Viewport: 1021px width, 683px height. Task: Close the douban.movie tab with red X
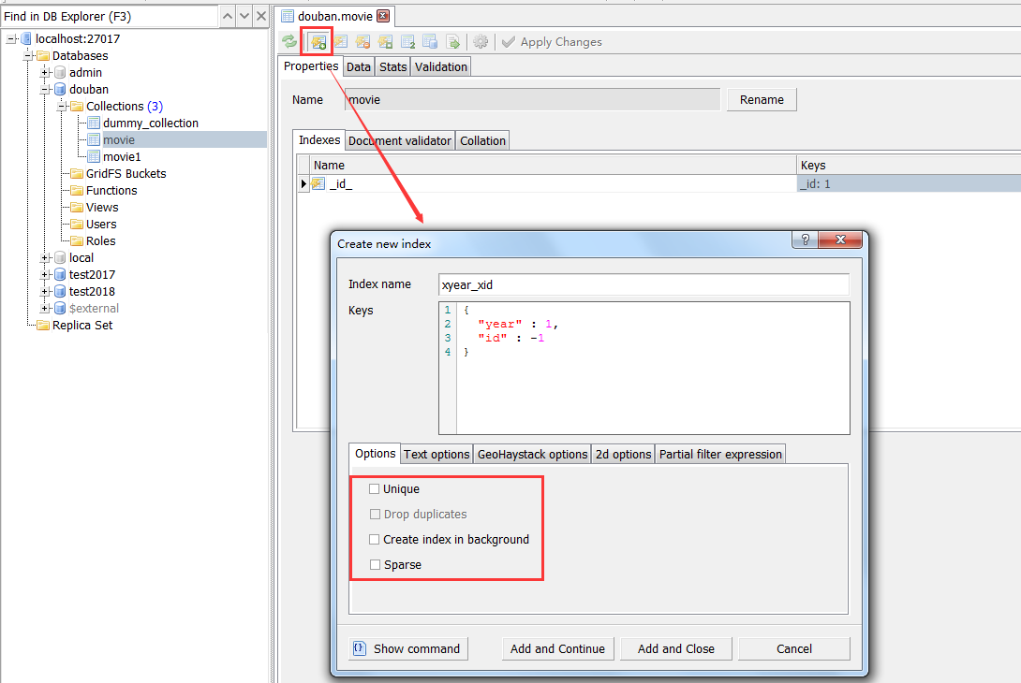click(382, 16)
